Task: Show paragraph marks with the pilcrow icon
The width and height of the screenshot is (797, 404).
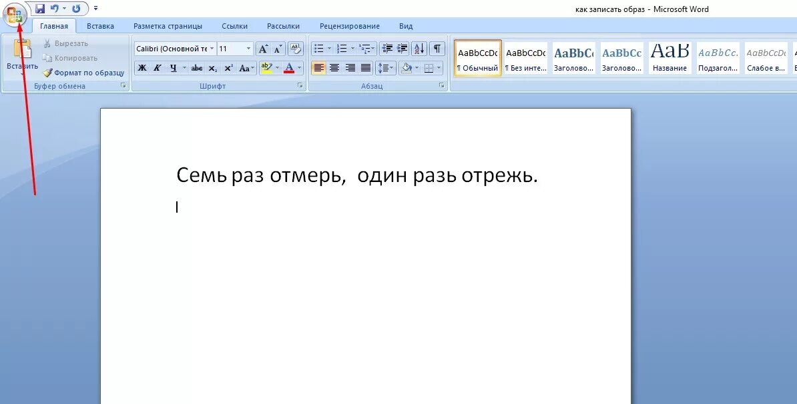Action: [x=437, y=48]
